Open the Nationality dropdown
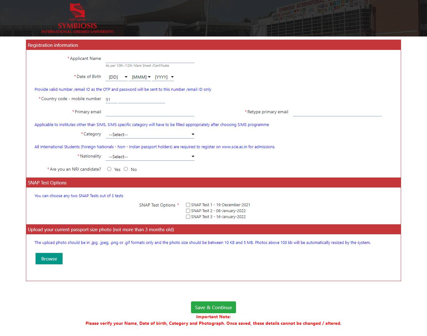This screenshot has width=427, height=336. click(150, 156)
